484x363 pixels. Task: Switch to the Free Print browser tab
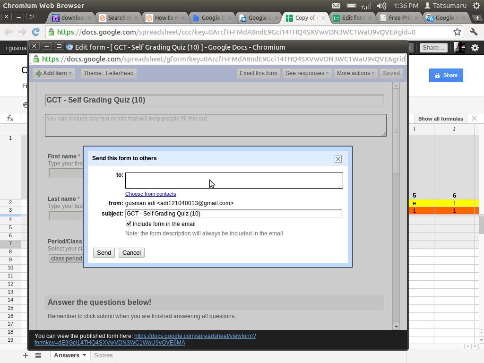tap(399, 18)
